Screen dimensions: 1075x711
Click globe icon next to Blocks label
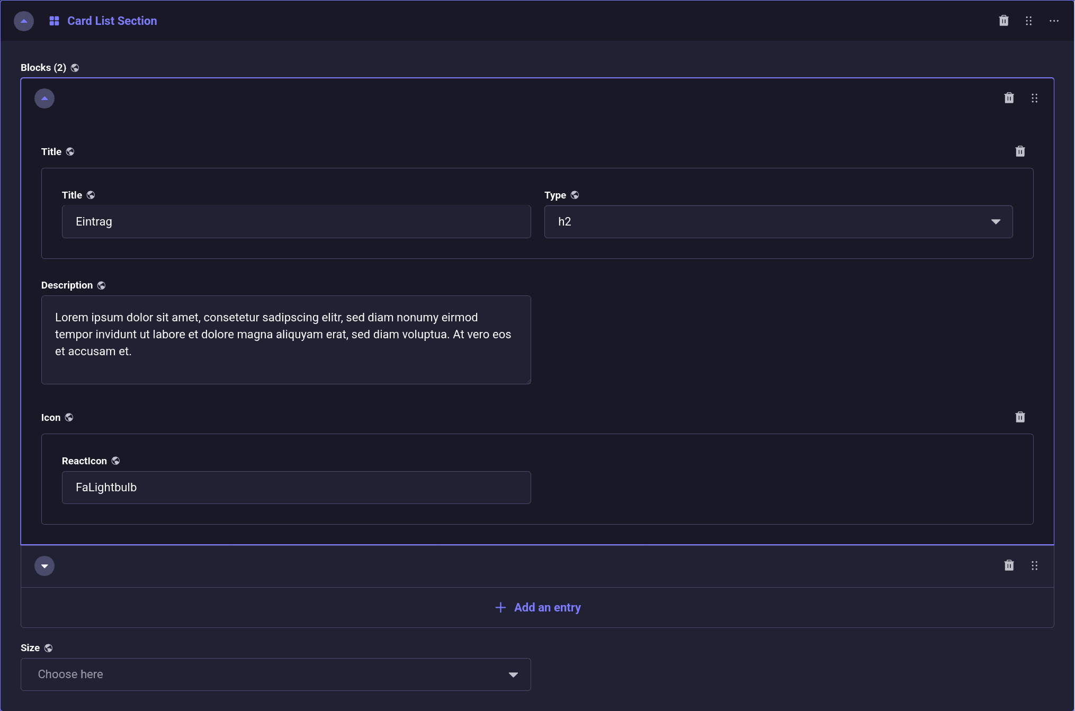75,68
